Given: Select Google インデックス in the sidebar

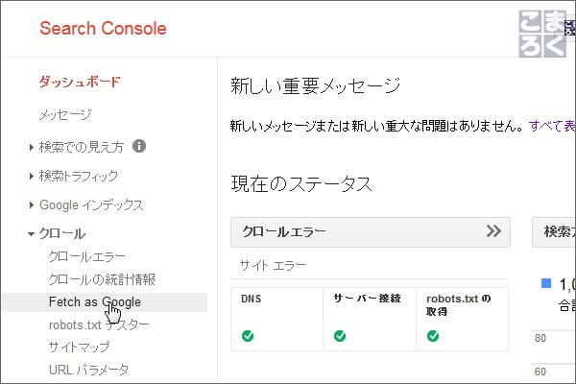Looking at the screenshot, I should click(x=91, y=205).
